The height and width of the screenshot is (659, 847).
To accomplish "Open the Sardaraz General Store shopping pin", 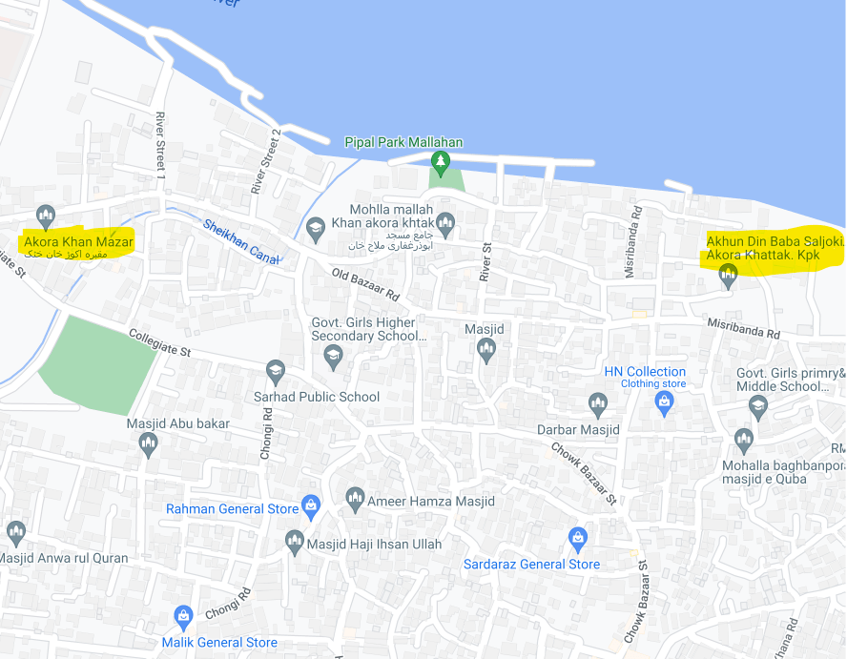I will tap(577, 540).
